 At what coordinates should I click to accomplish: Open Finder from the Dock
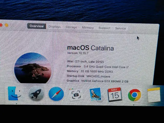pos(14,94)
